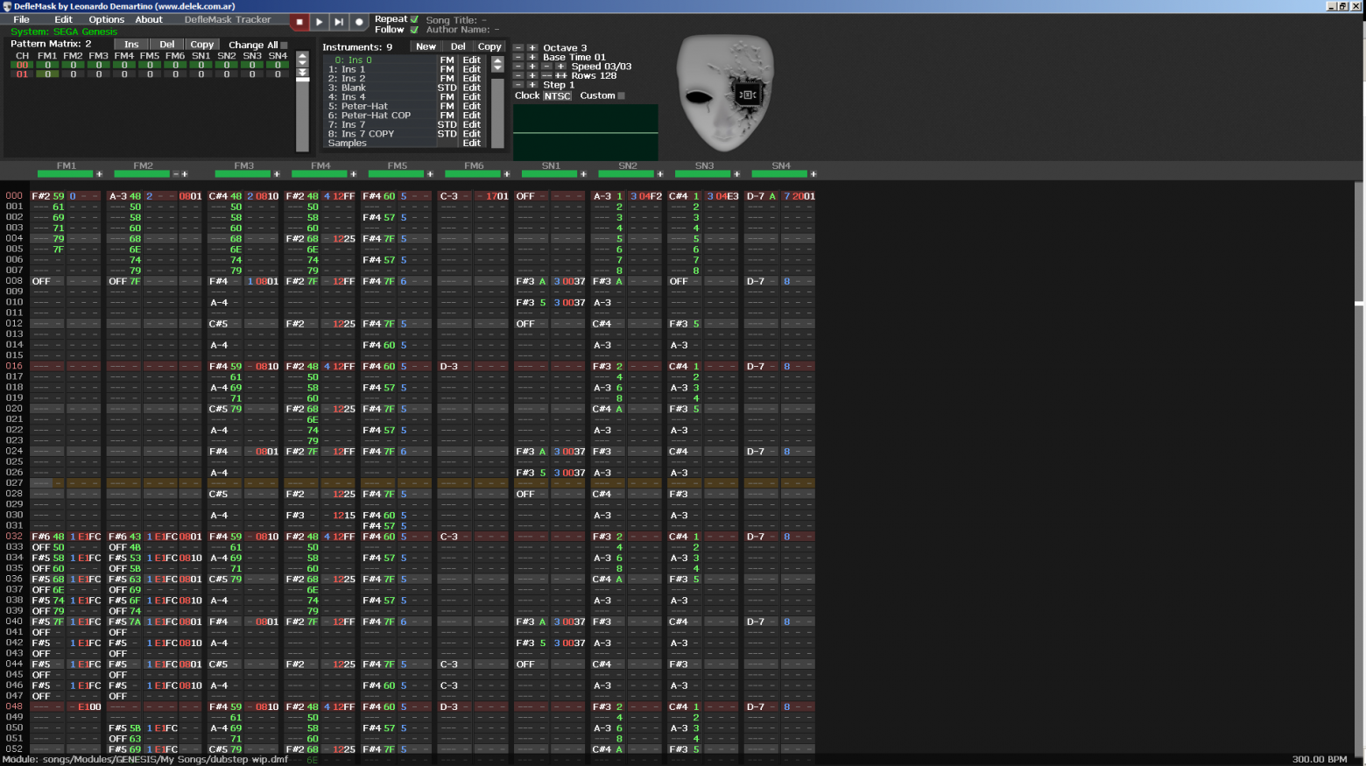
Task: Click the double-plus Rows button
Action: pos(560,76)
